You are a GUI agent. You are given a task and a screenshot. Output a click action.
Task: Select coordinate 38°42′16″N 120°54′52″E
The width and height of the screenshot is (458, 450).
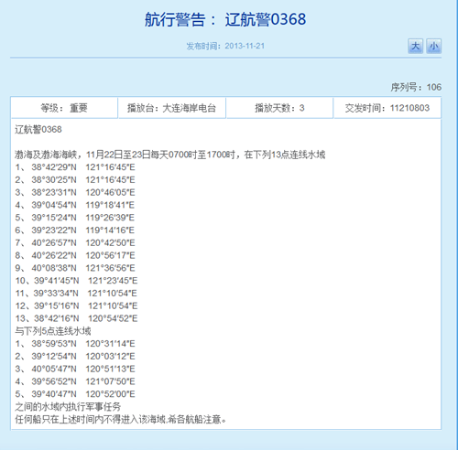click(x=86, y=318)
